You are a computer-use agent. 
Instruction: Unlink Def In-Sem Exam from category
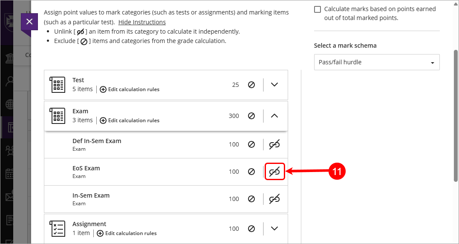click(x=274, y=144)
